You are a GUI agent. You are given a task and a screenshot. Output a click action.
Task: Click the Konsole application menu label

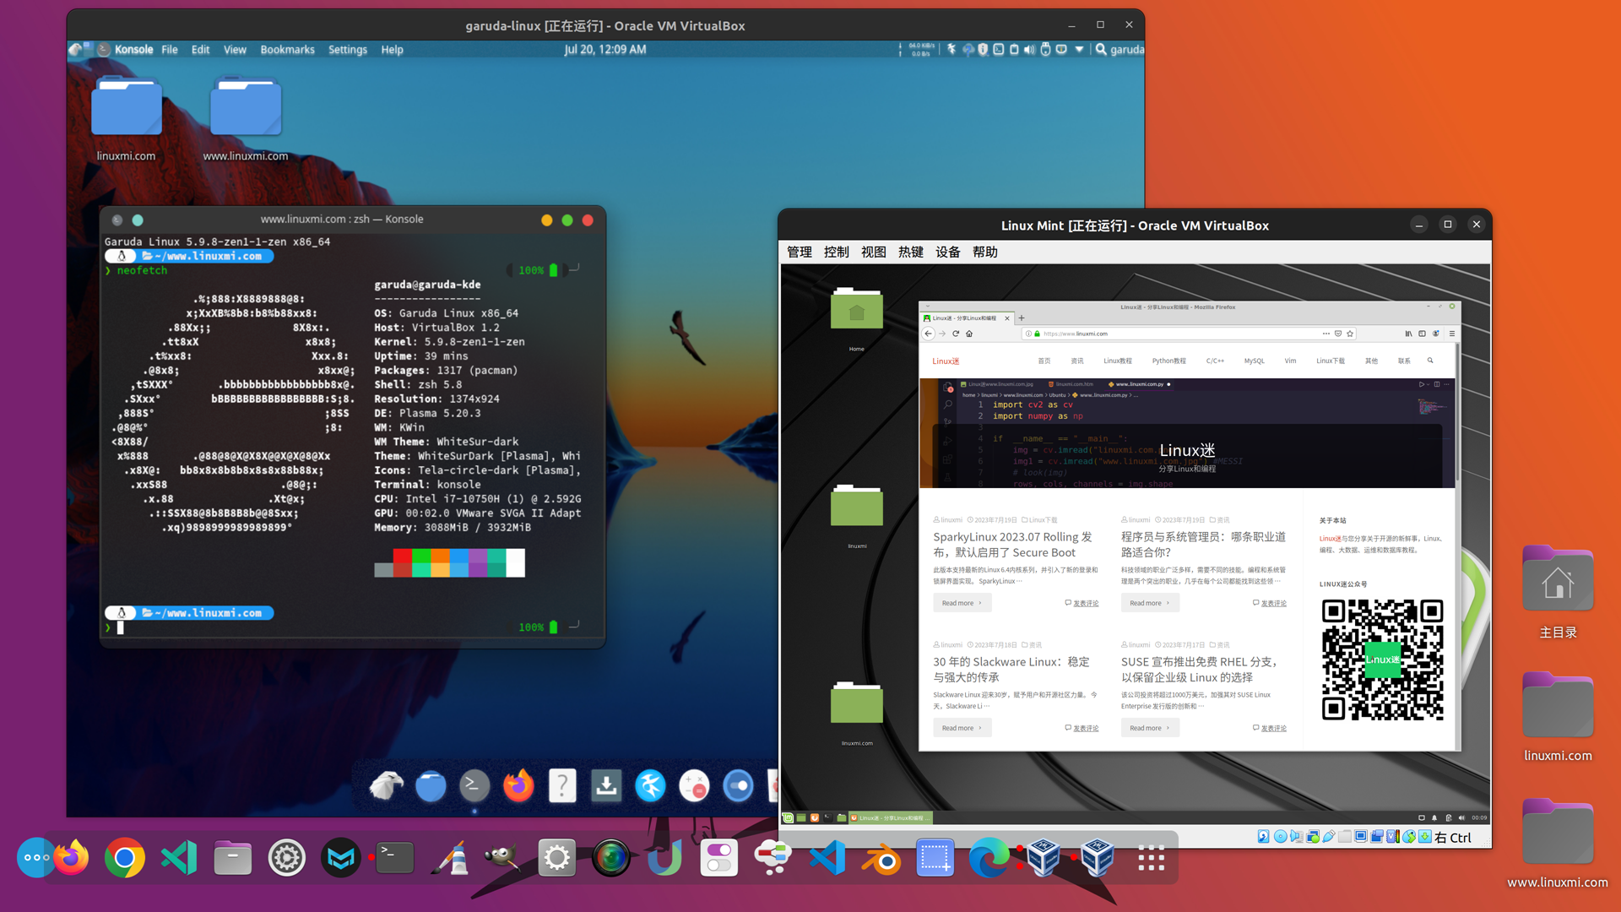click(x=133, y=50)
